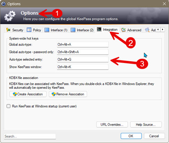Click the Interface (2) tab window icon
The height and width of the screenshot is (143, 169).
[x=73, y=30]
